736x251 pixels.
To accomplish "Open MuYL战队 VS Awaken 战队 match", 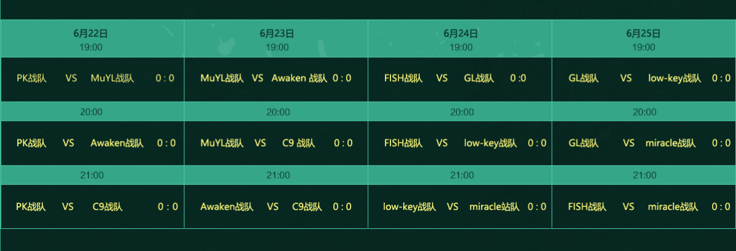I will [276, 79].
